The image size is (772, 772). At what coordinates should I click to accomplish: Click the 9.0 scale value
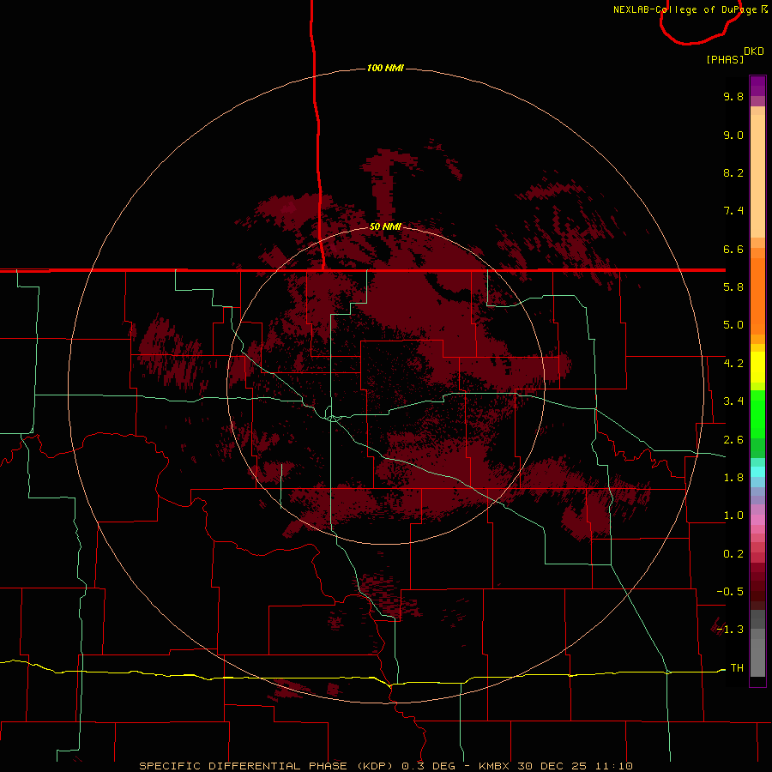tap(733, 135)
